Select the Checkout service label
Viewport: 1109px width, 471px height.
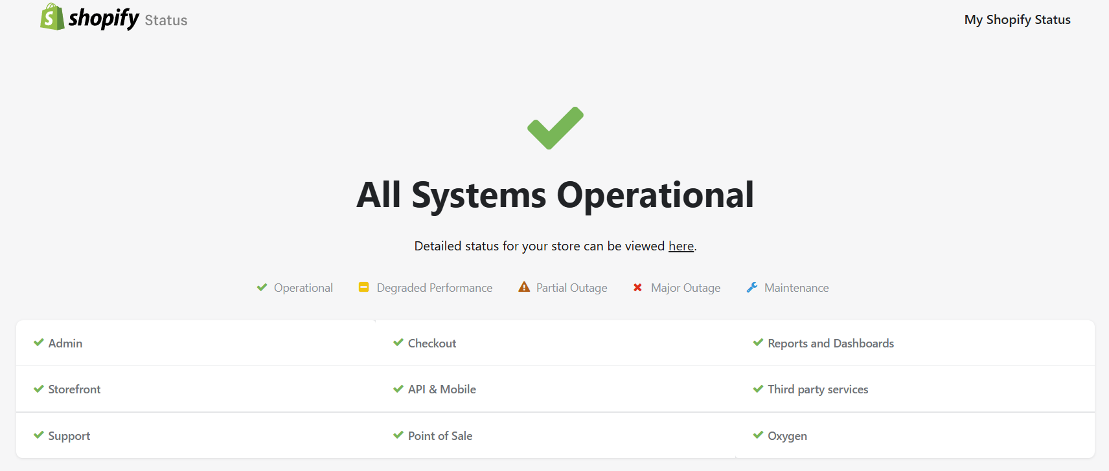432,344
